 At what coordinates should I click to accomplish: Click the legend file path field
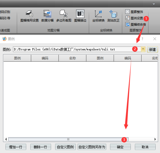(x=77, y=49)
